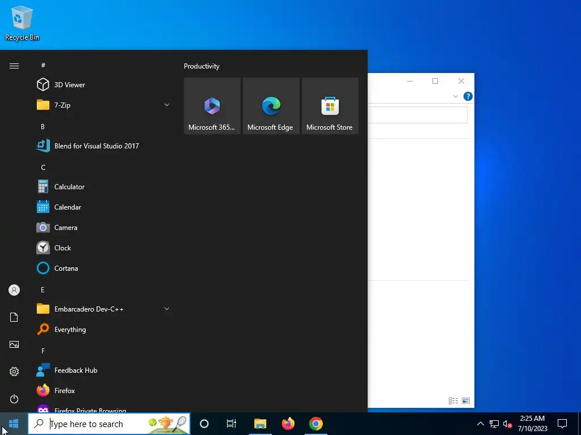
Task: Open Task View from the taskbar
Action: [x=231, y=424]
